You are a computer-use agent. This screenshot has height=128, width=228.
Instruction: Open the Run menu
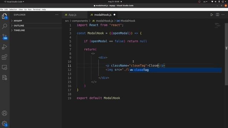(x=30, y=10)
